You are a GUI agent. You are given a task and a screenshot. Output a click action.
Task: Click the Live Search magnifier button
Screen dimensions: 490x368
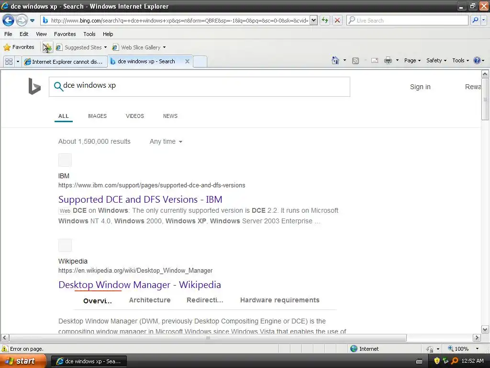coord(475,20)
